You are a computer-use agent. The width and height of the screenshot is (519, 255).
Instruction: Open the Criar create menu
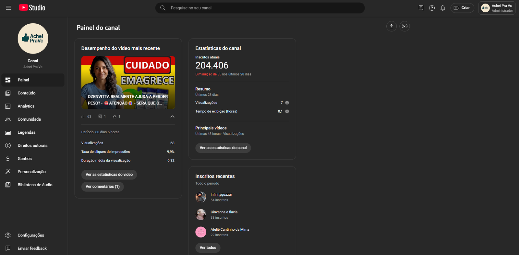point(462,8)
